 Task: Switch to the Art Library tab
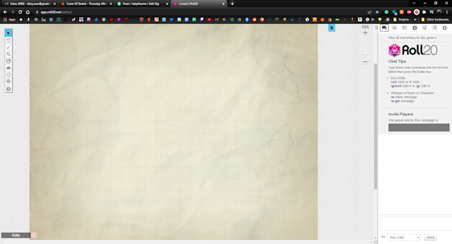(x=395, y=28)
